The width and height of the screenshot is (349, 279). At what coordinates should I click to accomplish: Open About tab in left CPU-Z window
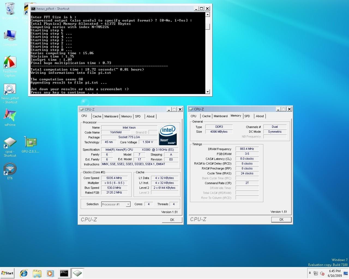pyautogui.click(x=151, y=116)
